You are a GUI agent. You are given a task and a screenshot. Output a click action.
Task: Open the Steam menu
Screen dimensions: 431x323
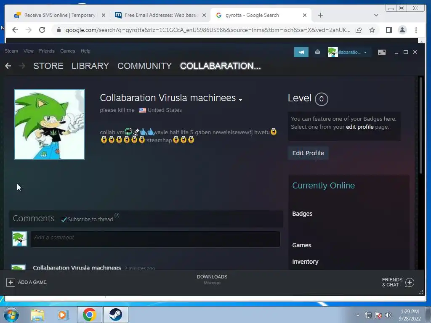coord(11,51)
